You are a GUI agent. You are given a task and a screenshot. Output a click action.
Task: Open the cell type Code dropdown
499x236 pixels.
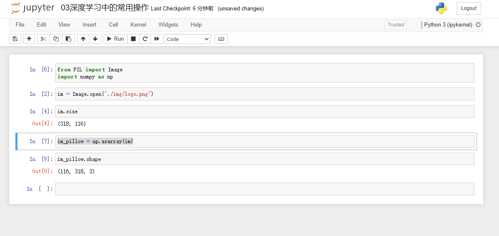pyautogui.click(x=188, y=39)
